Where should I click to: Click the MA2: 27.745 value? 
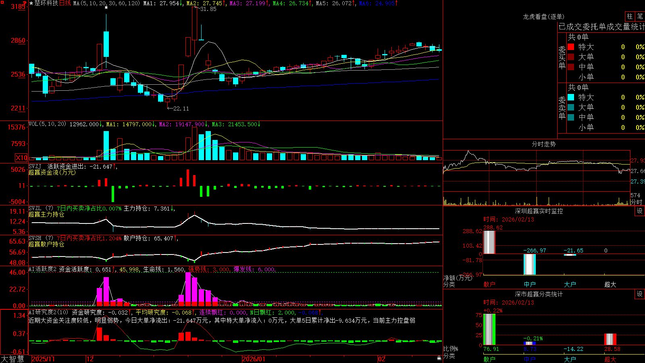206,3
